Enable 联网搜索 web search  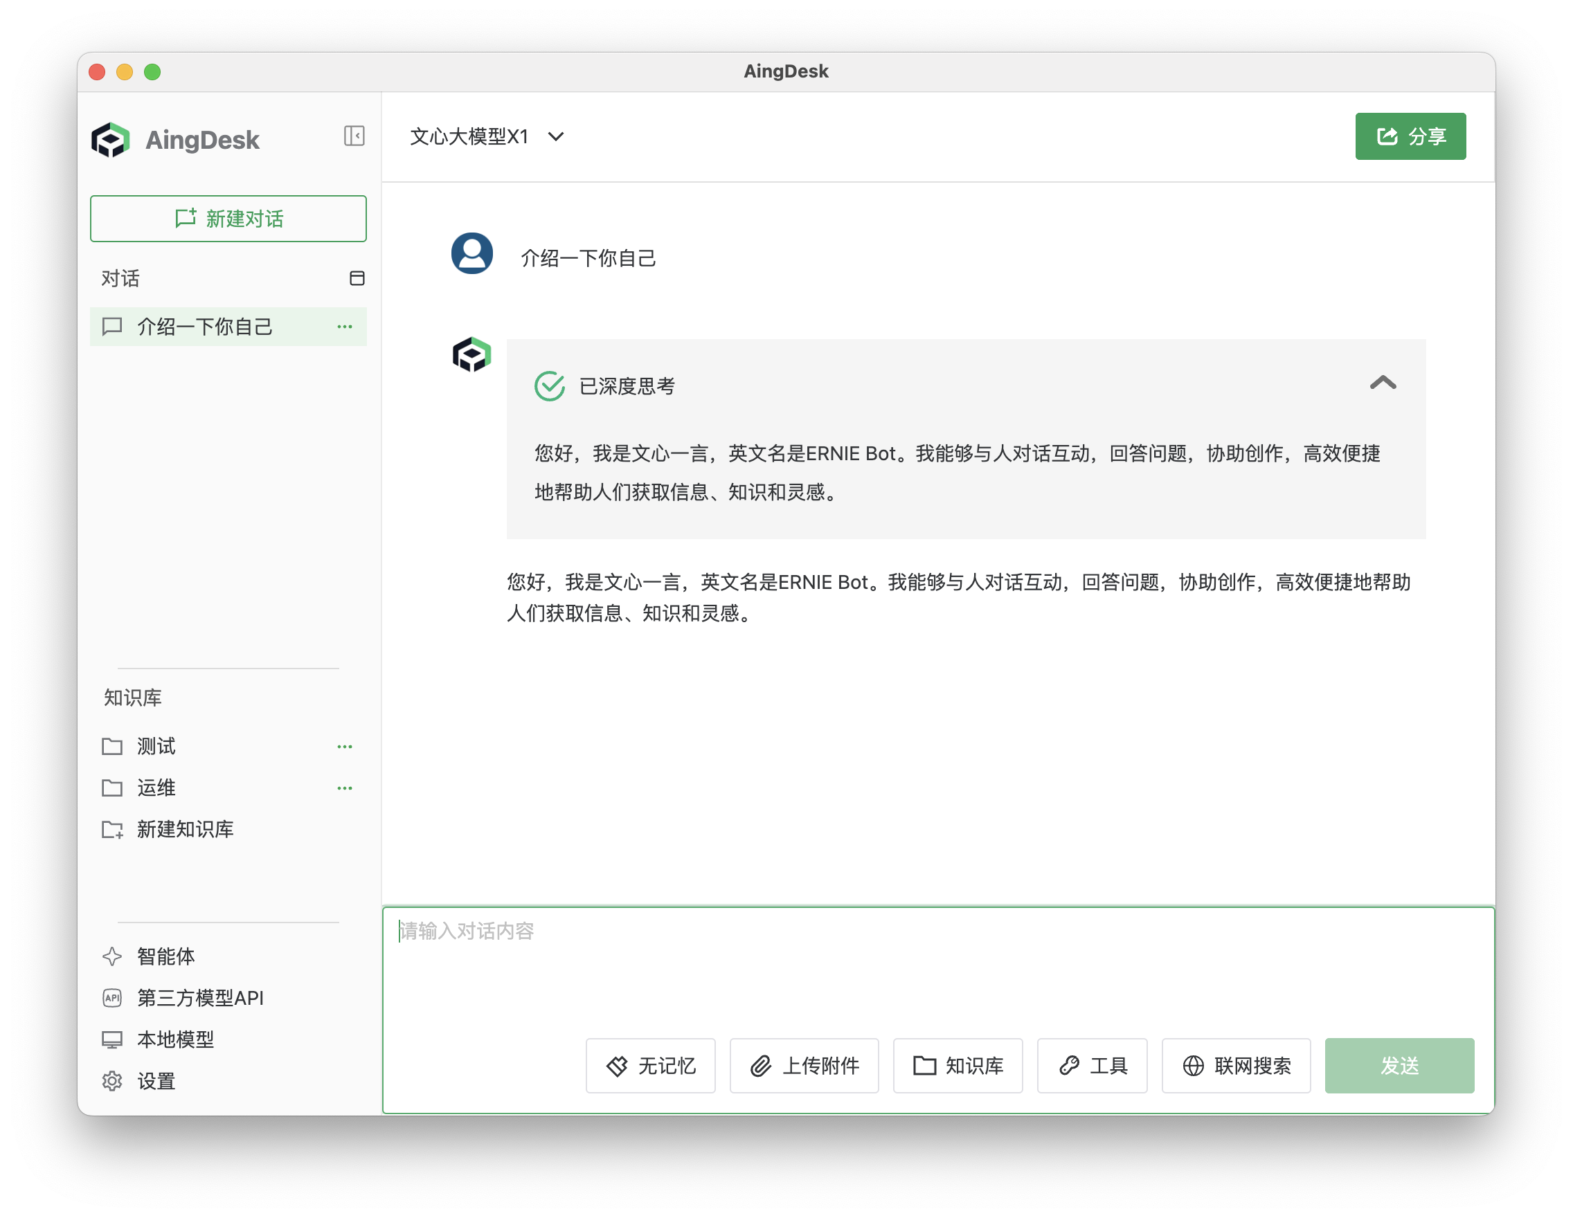pyautogui.click(x=1236, y=1066)
